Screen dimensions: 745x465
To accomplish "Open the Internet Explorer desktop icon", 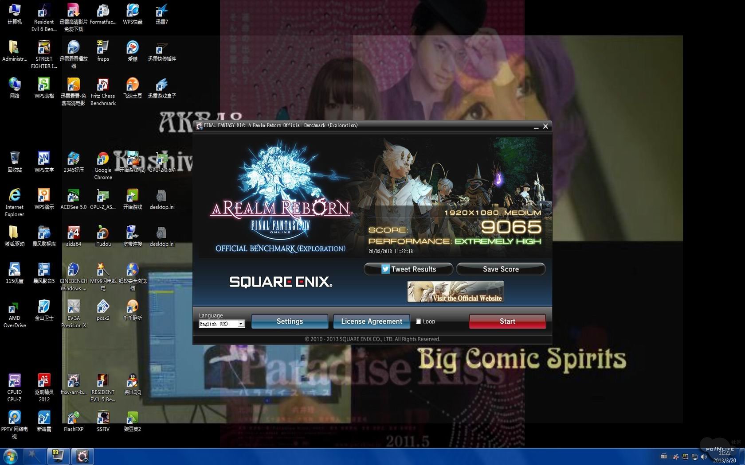I will pyautogui.click(x=15, y=202).
